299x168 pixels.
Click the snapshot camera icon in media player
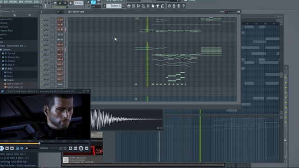61,148
